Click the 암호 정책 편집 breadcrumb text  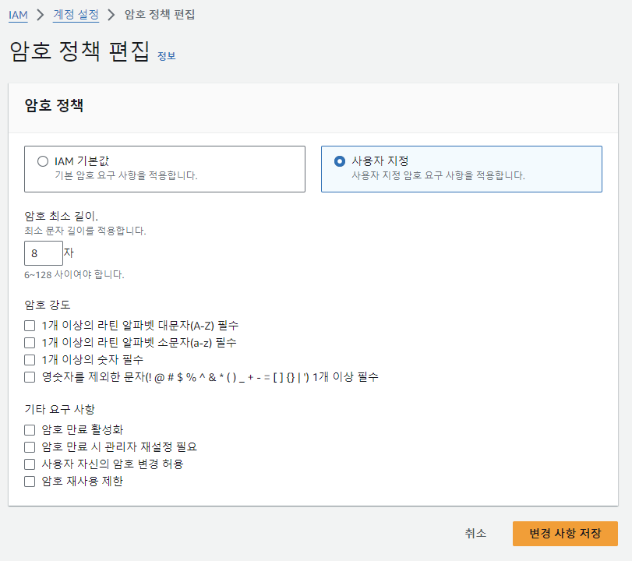160,15
